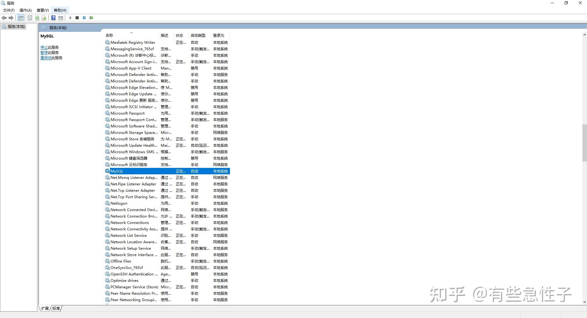The height and width of the screenshot is (318, 587).
Task: Open service properties using properties toolbar icon
Action: [30, 18]
